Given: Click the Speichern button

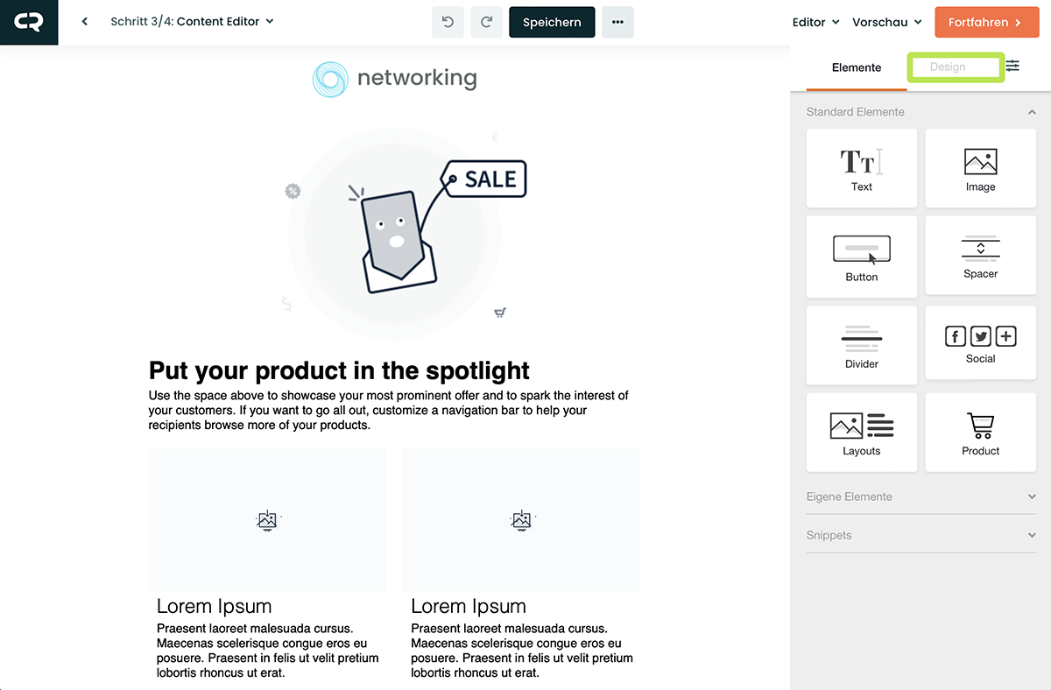Looking at the screenshot, I should pyautogui.click(x=552, y=22).
